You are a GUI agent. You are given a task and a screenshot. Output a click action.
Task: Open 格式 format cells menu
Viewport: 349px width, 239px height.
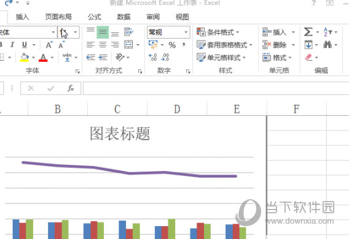coord(277,58)
